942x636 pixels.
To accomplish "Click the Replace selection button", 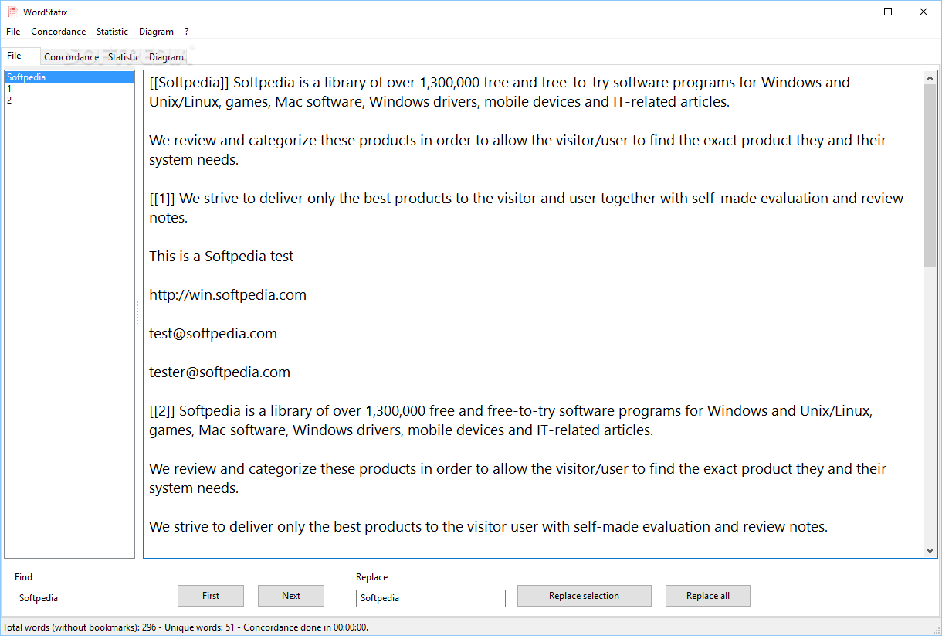I will (x=584, y=596).
